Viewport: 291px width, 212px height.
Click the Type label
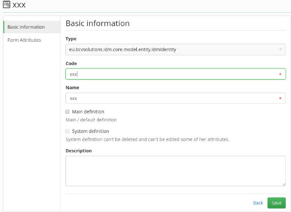(x=71, y=39)
